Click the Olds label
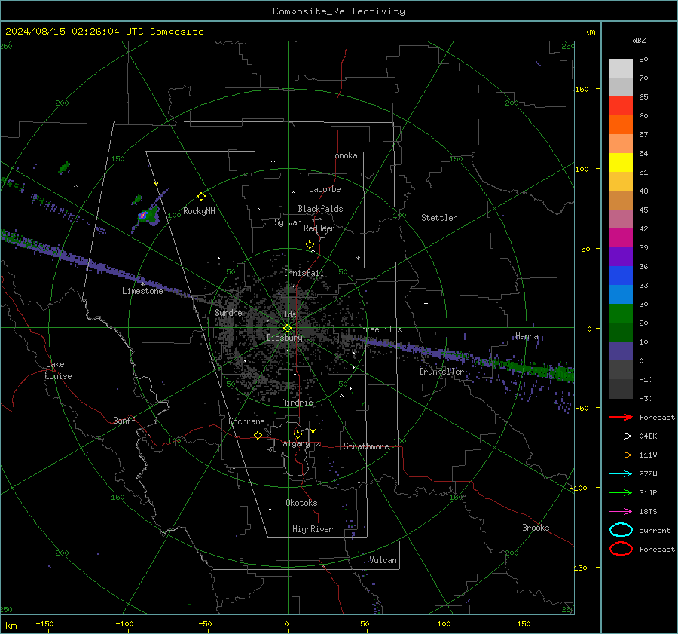Image resolution: width=678 pixels, height=634 pixels. coord(287,314)
